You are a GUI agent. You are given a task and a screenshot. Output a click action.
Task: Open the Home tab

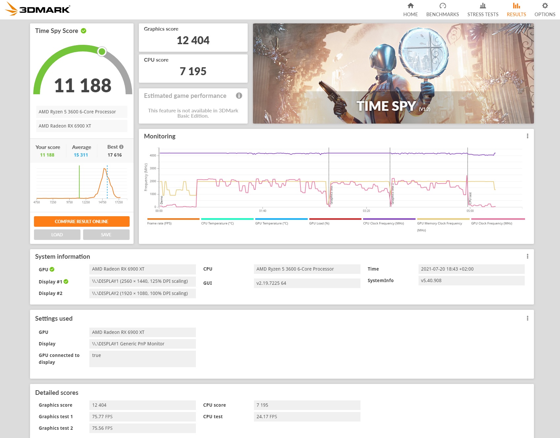[410, 10]
